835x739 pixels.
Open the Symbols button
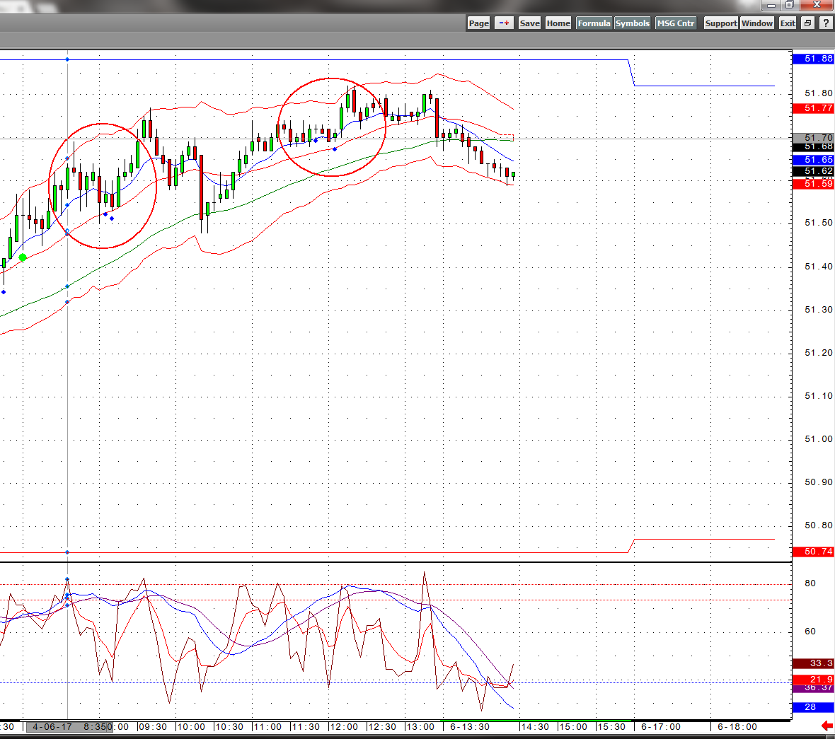[x=632, y=23]
